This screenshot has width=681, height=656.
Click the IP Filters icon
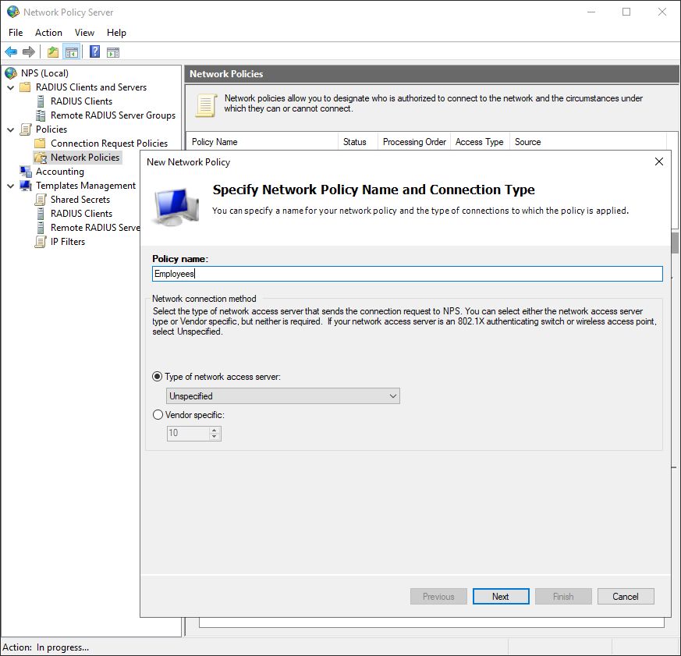41,242
